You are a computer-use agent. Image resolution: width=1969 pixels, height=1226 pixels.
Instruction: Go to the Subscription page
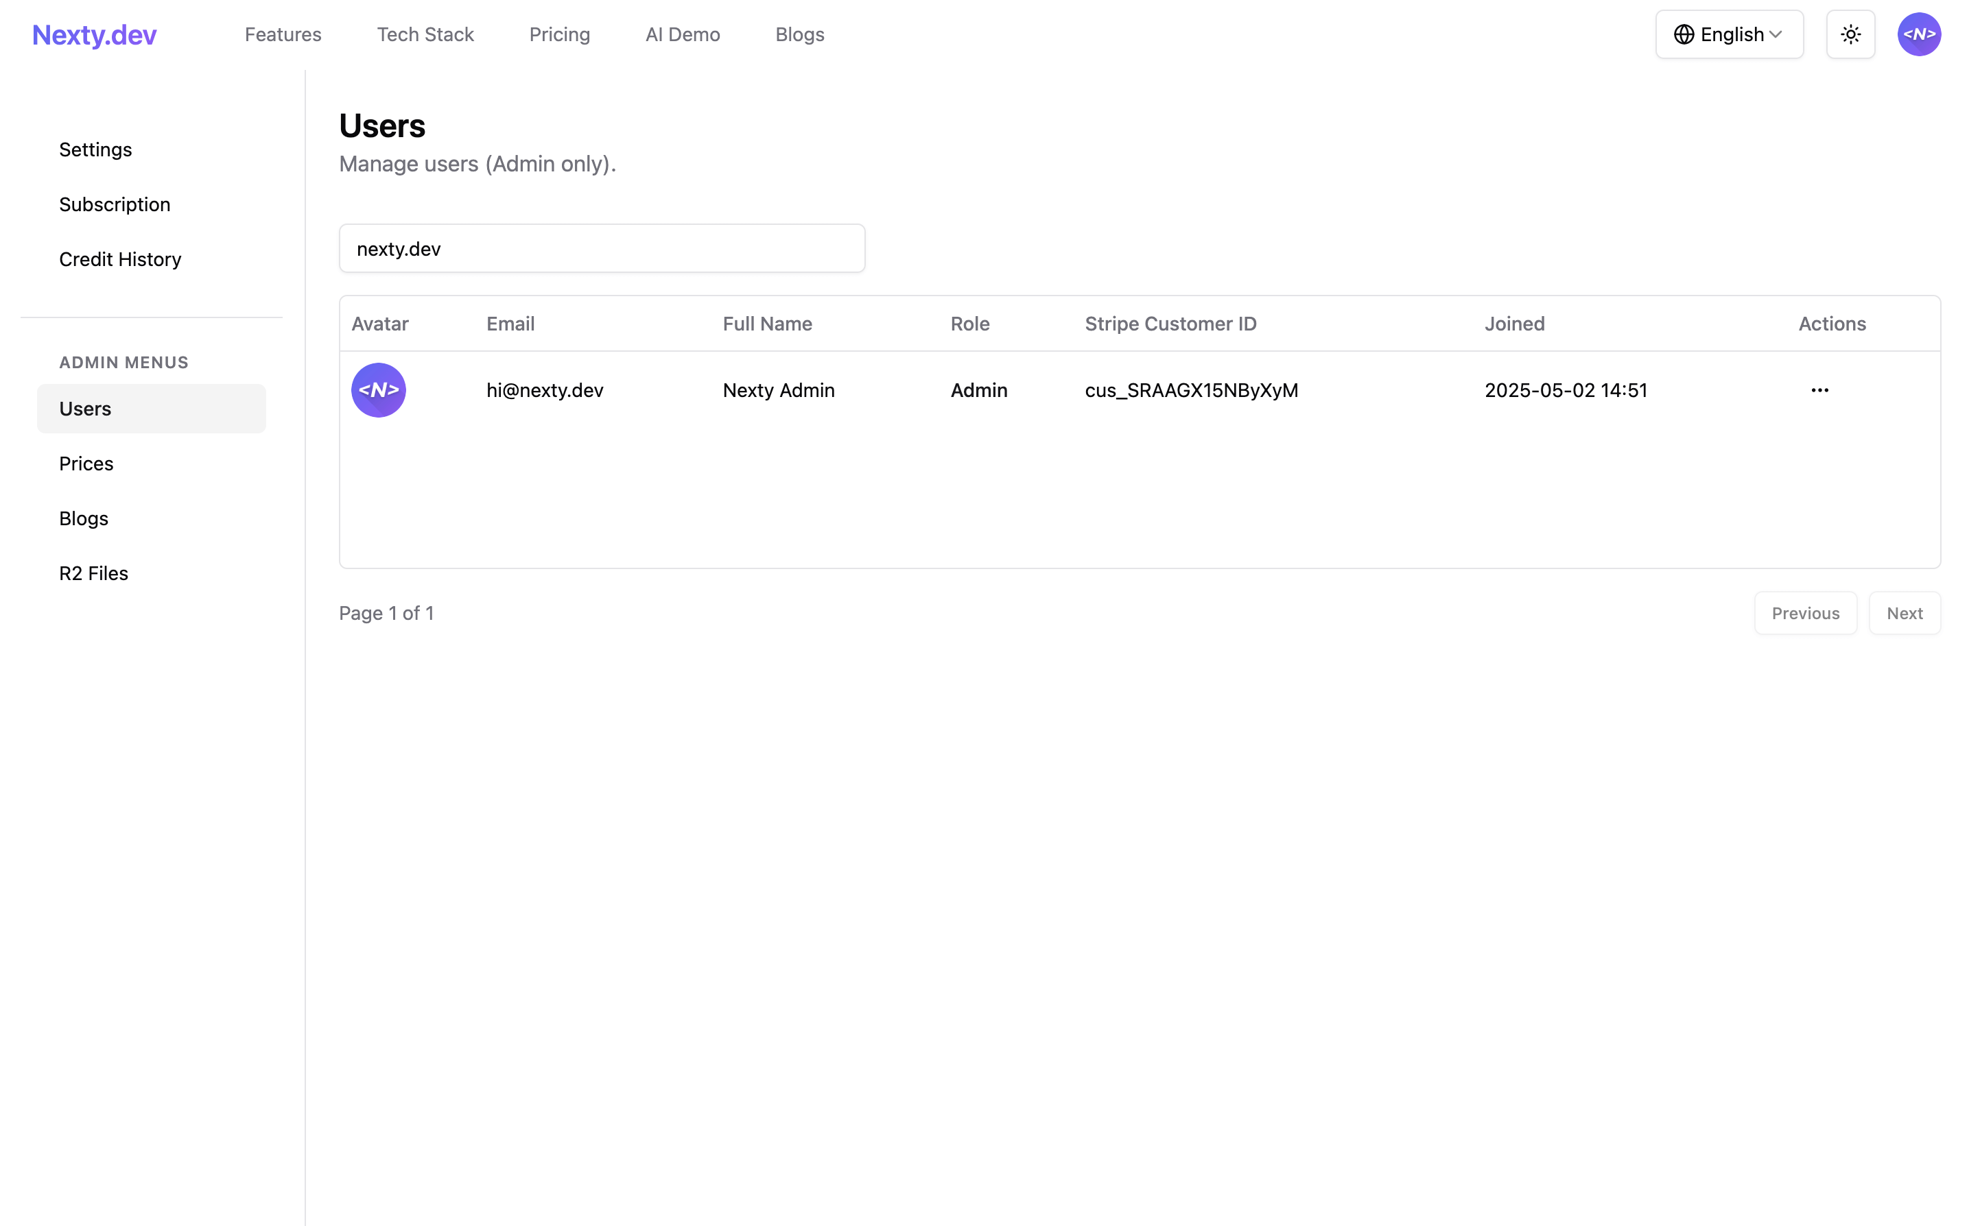(x=115, y=204)
